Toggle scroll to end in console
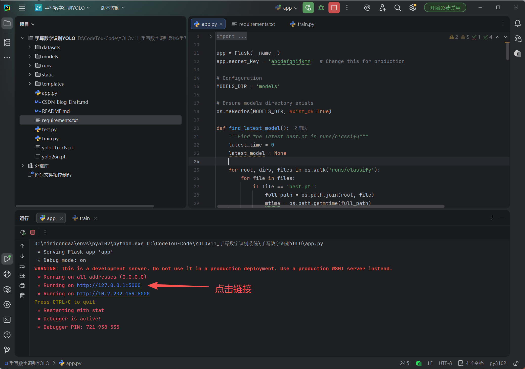Viewport: 525px width, 369px height. pyautogui.click(x=22, y=276)
